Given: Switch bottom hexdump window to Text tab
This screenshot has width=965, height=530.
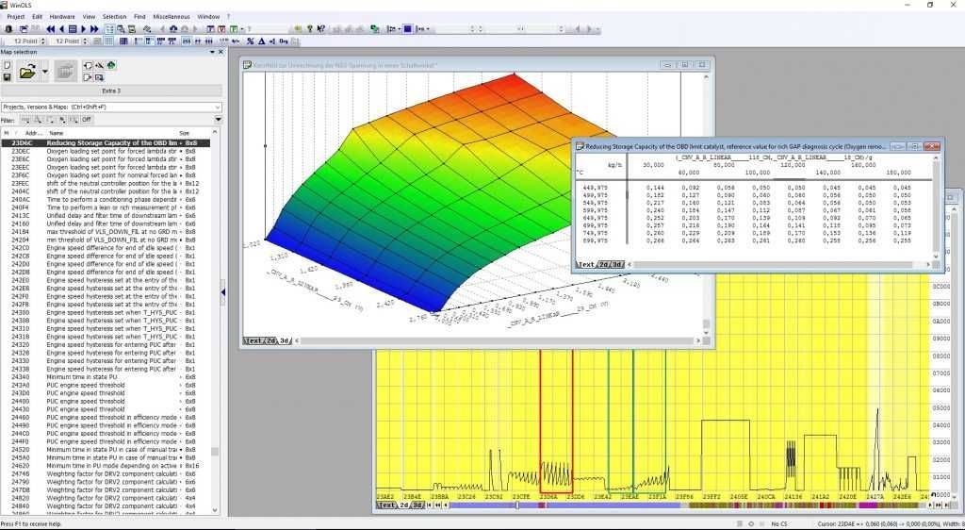Looking at the screenshot, I should (386, 505).
